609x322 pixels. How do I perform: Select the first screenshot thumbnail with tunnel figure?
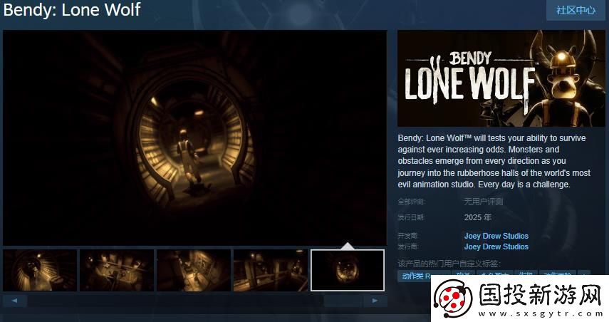click(40, 270)
